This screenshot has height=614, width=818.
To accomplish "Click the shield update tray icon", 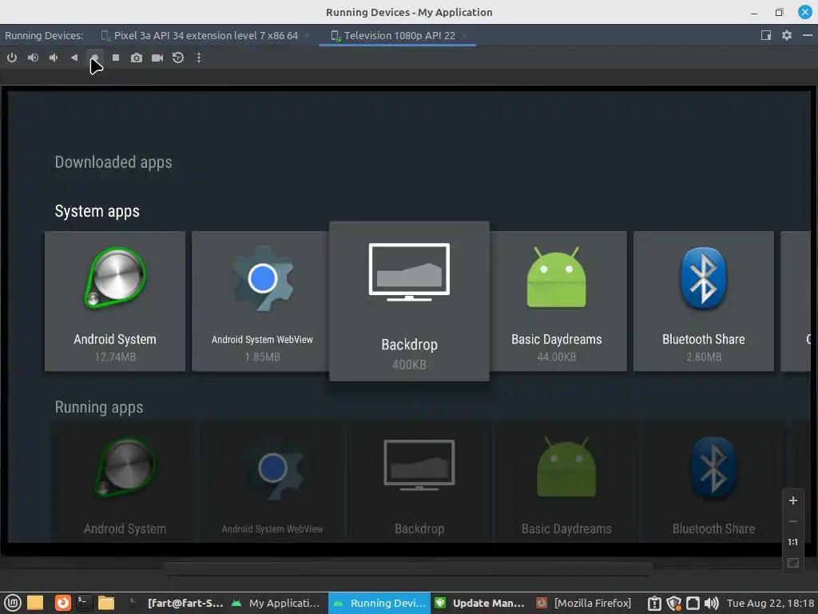I will [x=673, y=603].
